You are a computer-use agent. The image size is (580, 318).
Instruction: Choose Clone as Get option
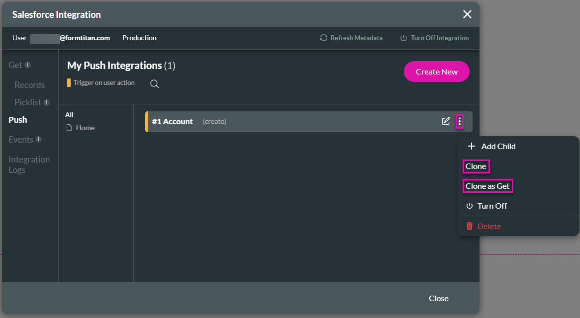pyautogui.click(x=487, y=186)
